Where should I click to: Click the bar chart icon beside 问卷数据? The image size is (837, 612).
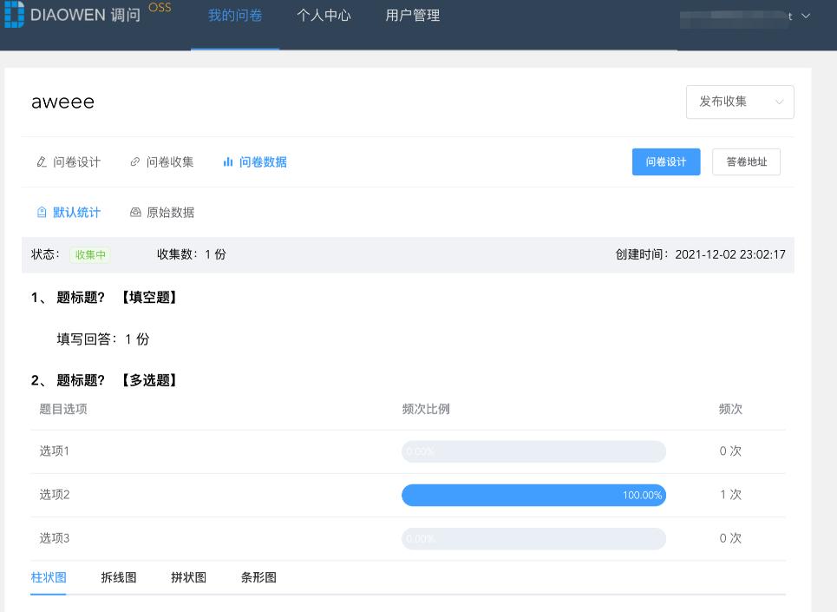(x=227, y=161)
